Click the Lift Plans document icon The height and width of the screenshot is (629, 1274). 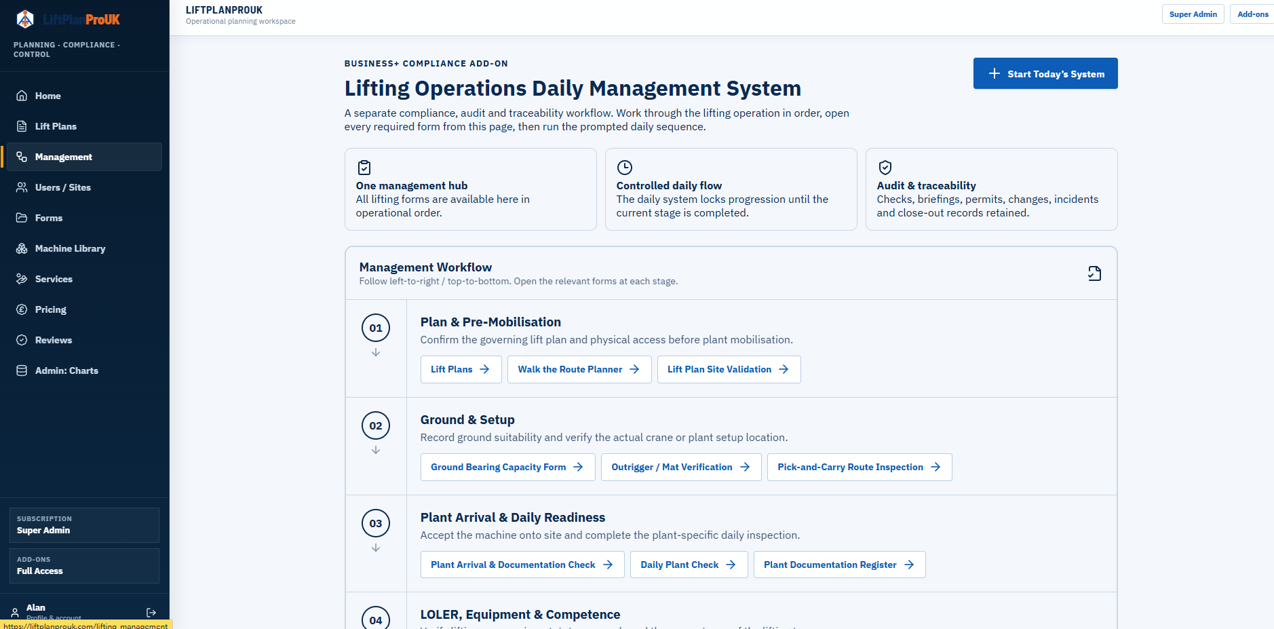[x=22, y=126]
